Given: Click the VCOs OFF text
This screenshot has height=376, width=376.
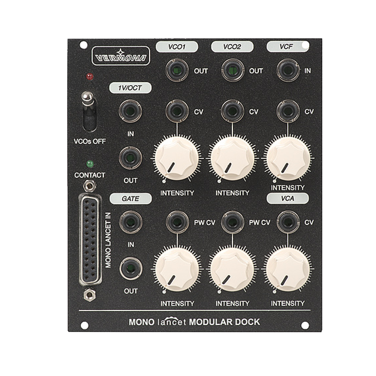Looking at the screenshot, I should click(x=90, y=141).
